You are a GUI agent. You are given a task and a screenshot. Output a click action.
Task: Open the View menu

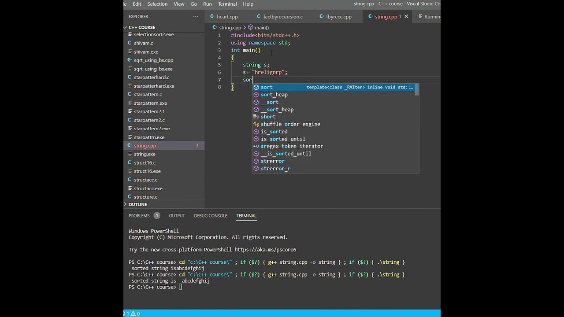[179, 4]
